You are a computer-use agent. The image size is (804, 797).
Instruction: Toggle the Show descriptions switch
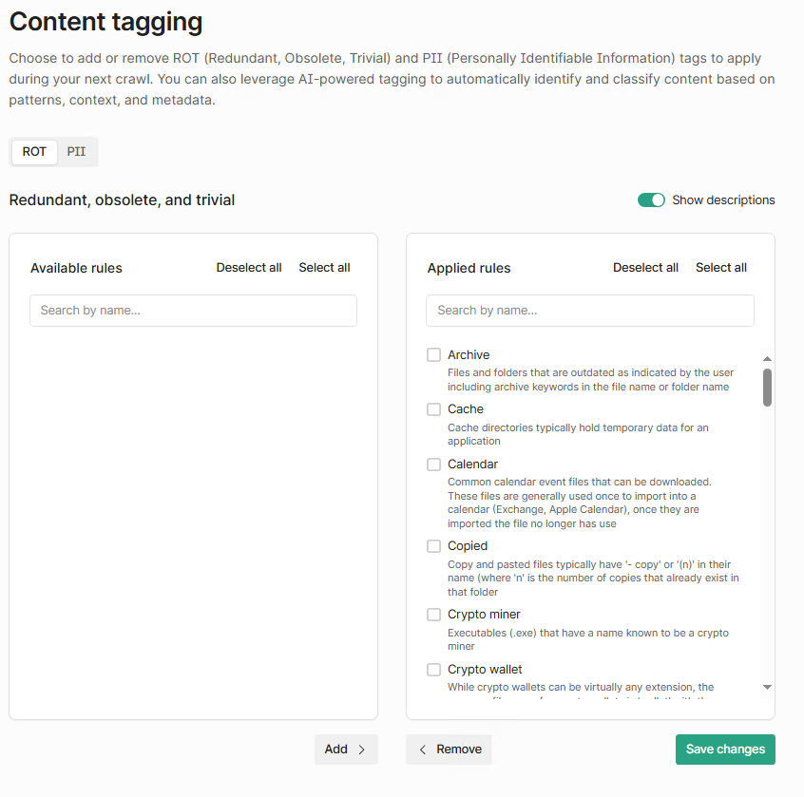pyautogui.click(x=651, y=200)
